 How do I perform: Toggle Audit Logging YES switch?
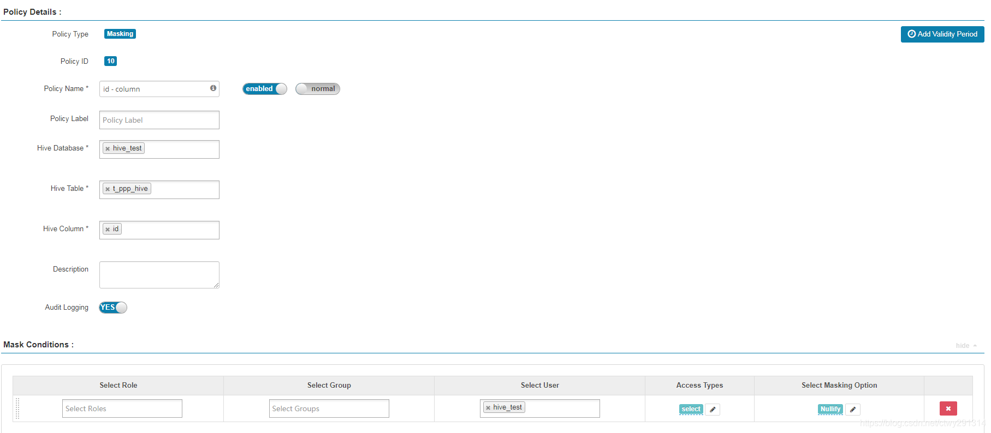(x=113, y=308)
